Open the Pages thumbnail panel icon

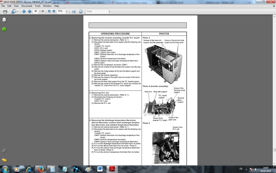pyautogui.click(x=4, y=19)
